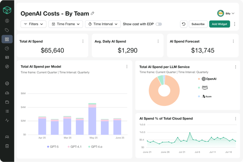Select the Azure legend entry
The height and width of the screenshot is (162, 243).
pyautogui.click(x=205, y=96)
